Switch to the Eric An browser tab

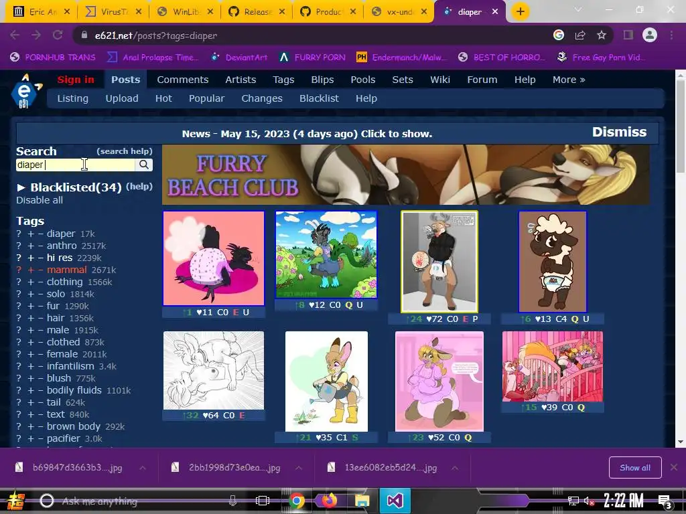[x=42, y=12]
